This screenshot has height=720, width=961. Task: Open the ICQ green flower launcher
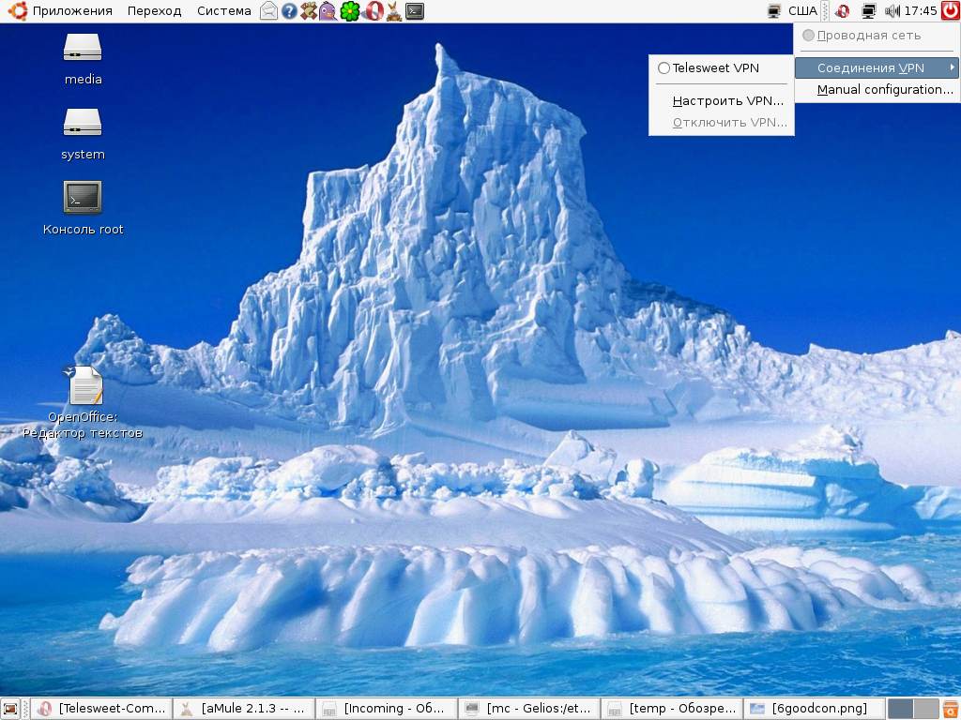pos(350,11)
